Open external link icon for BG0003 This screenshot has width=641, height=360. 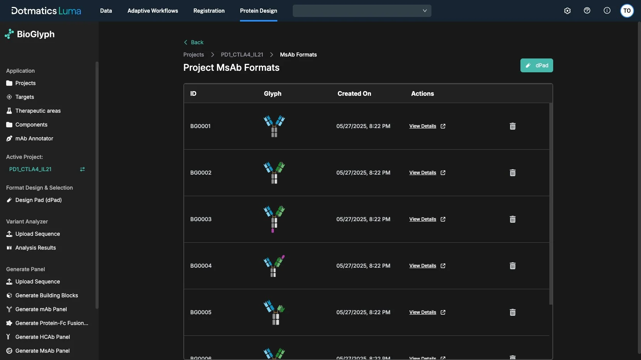[x=443, y=219]
